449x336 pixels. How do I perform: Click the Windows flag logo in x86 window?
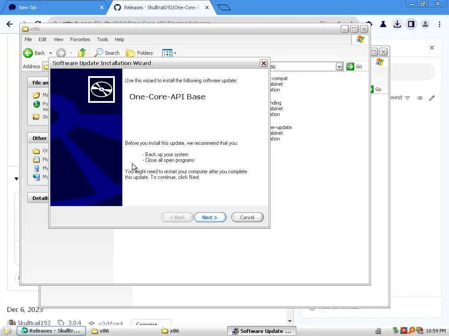pos(360,39)
